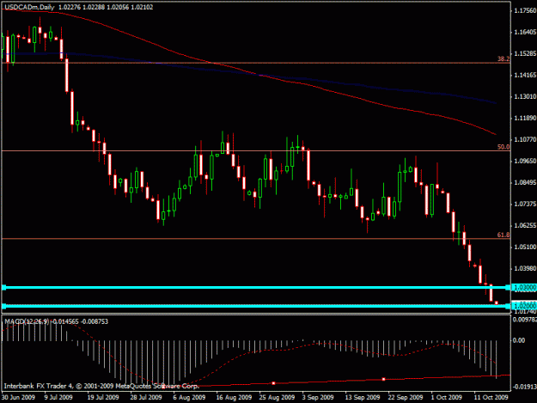This screenshot has width=537, height=403.
Task: Click the 1.11890 price axis label
Action: point(525,118)
